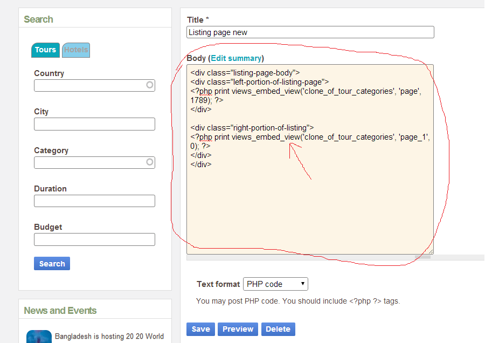Click the Search block heading
Screen dimensions: 492x343
(x=39, y=19)
